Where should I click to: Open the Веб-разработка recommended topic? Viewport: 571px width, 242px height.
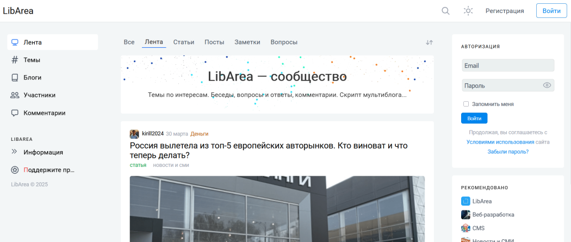click(493, 215)
